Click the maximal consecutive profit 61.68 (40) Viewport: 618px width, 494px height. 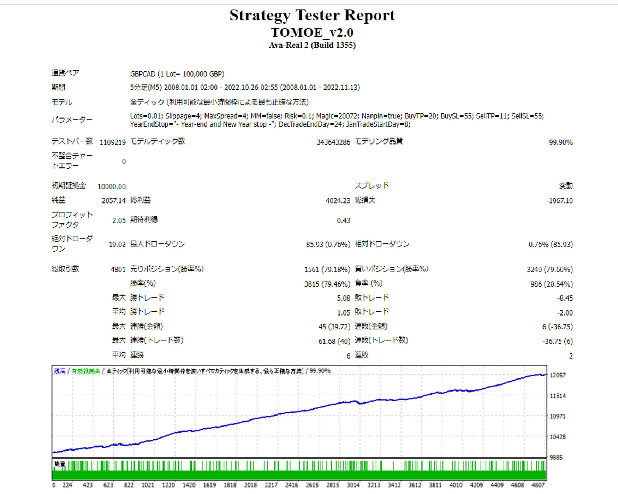pyautogui.click(x=334, y=341)
